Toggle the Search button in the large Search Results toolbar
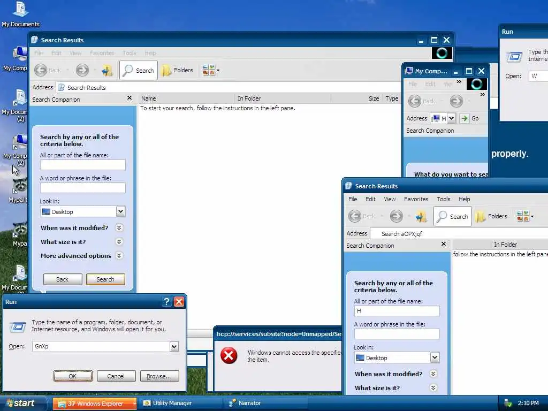Screen dimensions: 548x411 139,70
